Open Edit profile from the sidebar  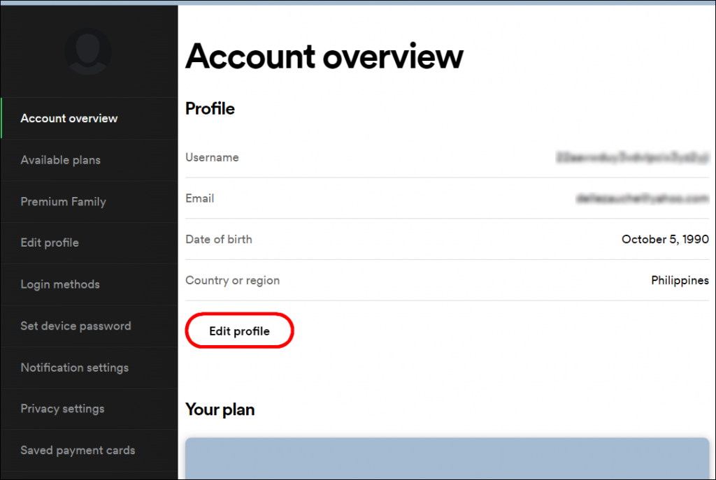coord(50,243)
